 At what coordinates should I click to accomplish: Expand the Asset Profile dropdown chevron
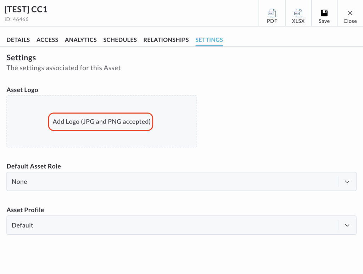pyautogui.click(x=347, y=225)
